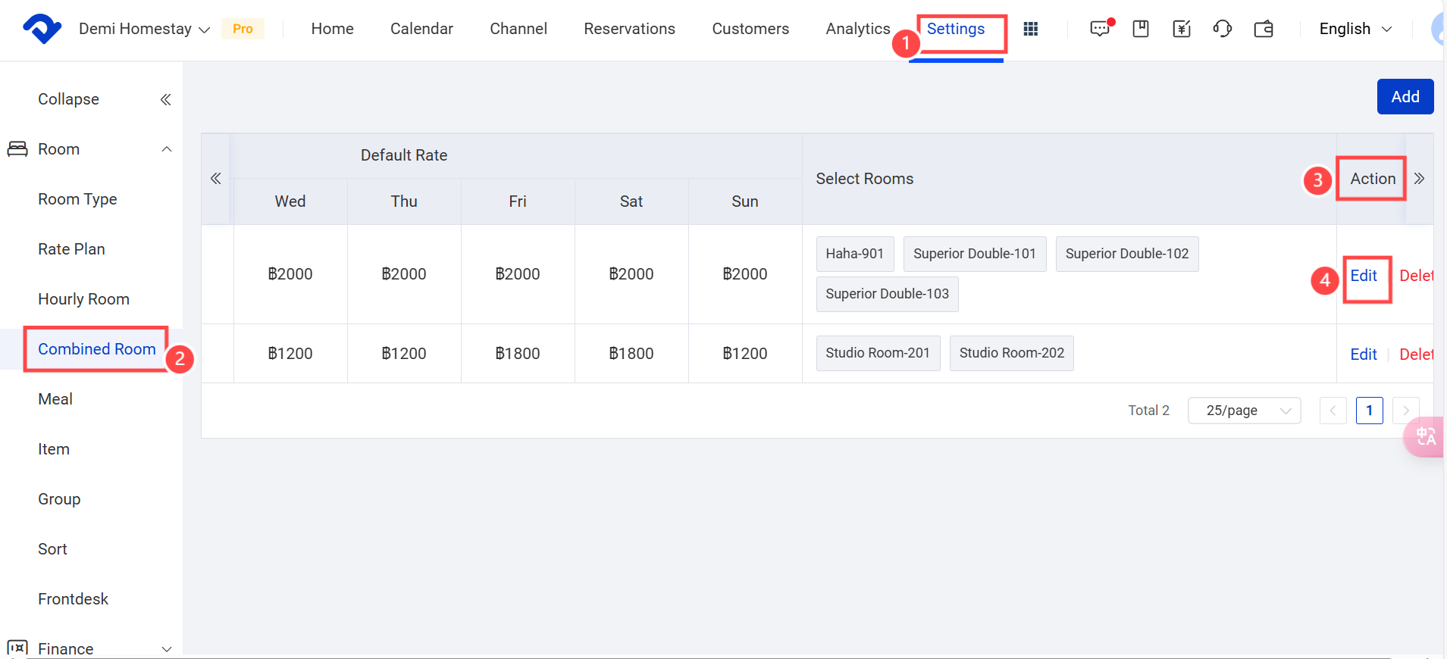Collapse the sidebar with double-arrow icon
Screen dimensions: 1447x659
tap(165, 99)
